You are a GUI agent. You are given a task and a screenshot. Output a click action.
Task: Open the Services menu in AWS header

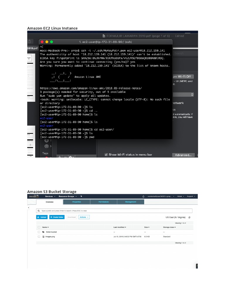[50, 196]
